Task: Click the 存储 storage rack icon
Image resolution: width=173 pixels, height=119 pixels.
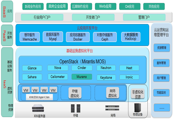Action: pyautogui.click(x=75, y=108)
